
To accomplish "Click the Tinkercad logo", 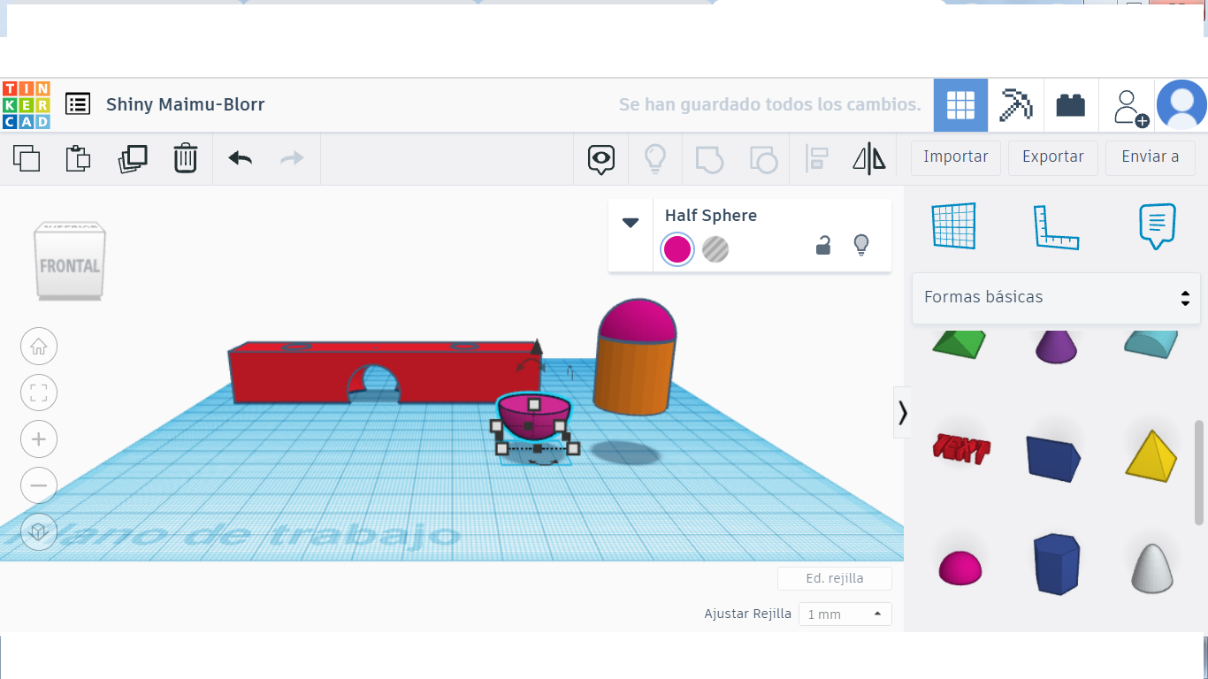I will click(x=27, y=104).
